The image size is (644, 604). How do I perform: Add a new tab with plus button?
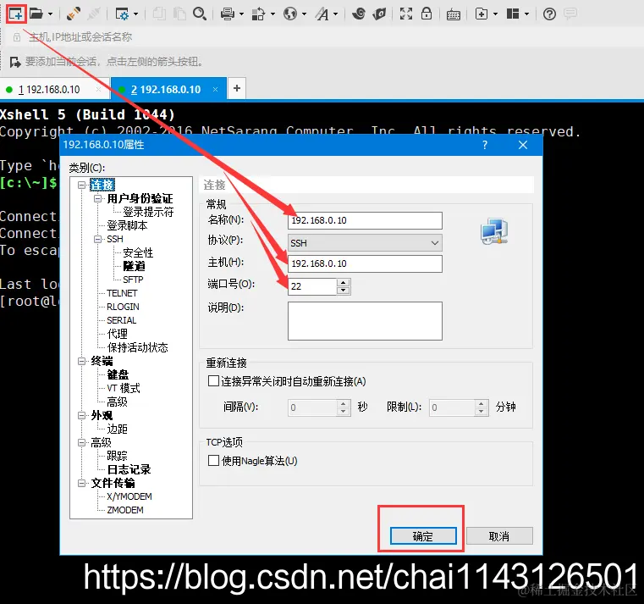[x=237, y=88]
